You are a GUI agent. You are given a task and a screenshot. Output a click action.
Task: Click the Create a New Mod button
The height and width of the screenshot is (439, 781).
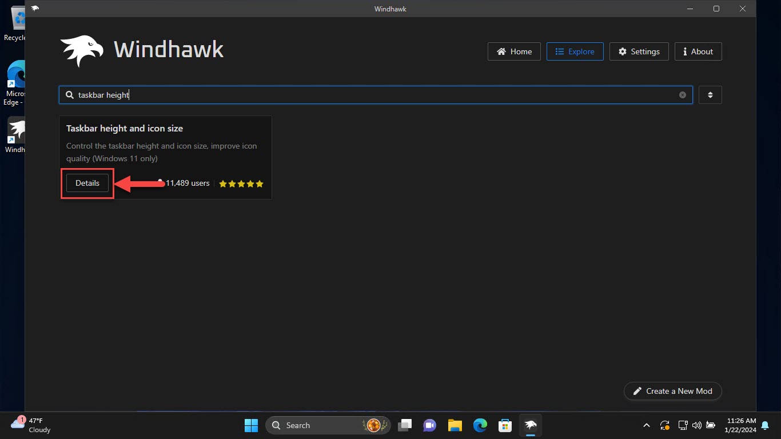pyautogui.click(x=673, y=391)
